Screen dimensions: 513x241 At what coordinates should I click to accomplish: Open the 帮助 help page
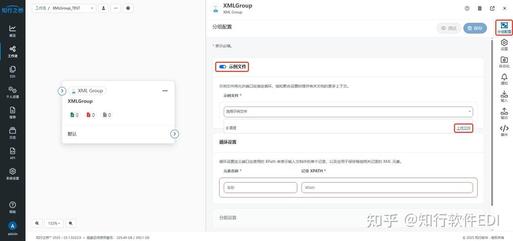point(13,208)
